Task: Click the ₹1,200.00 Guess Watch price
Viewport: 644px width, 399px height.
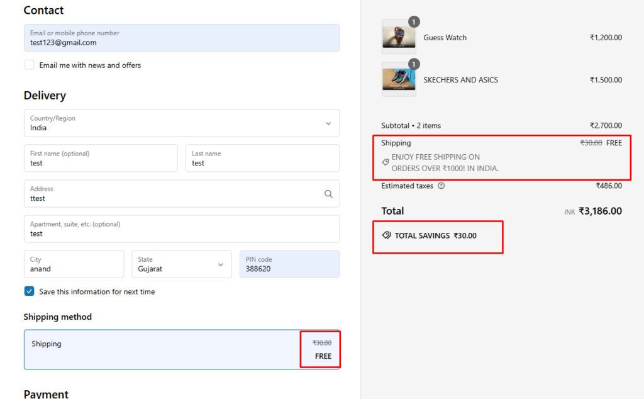Action: pos(606,37)
